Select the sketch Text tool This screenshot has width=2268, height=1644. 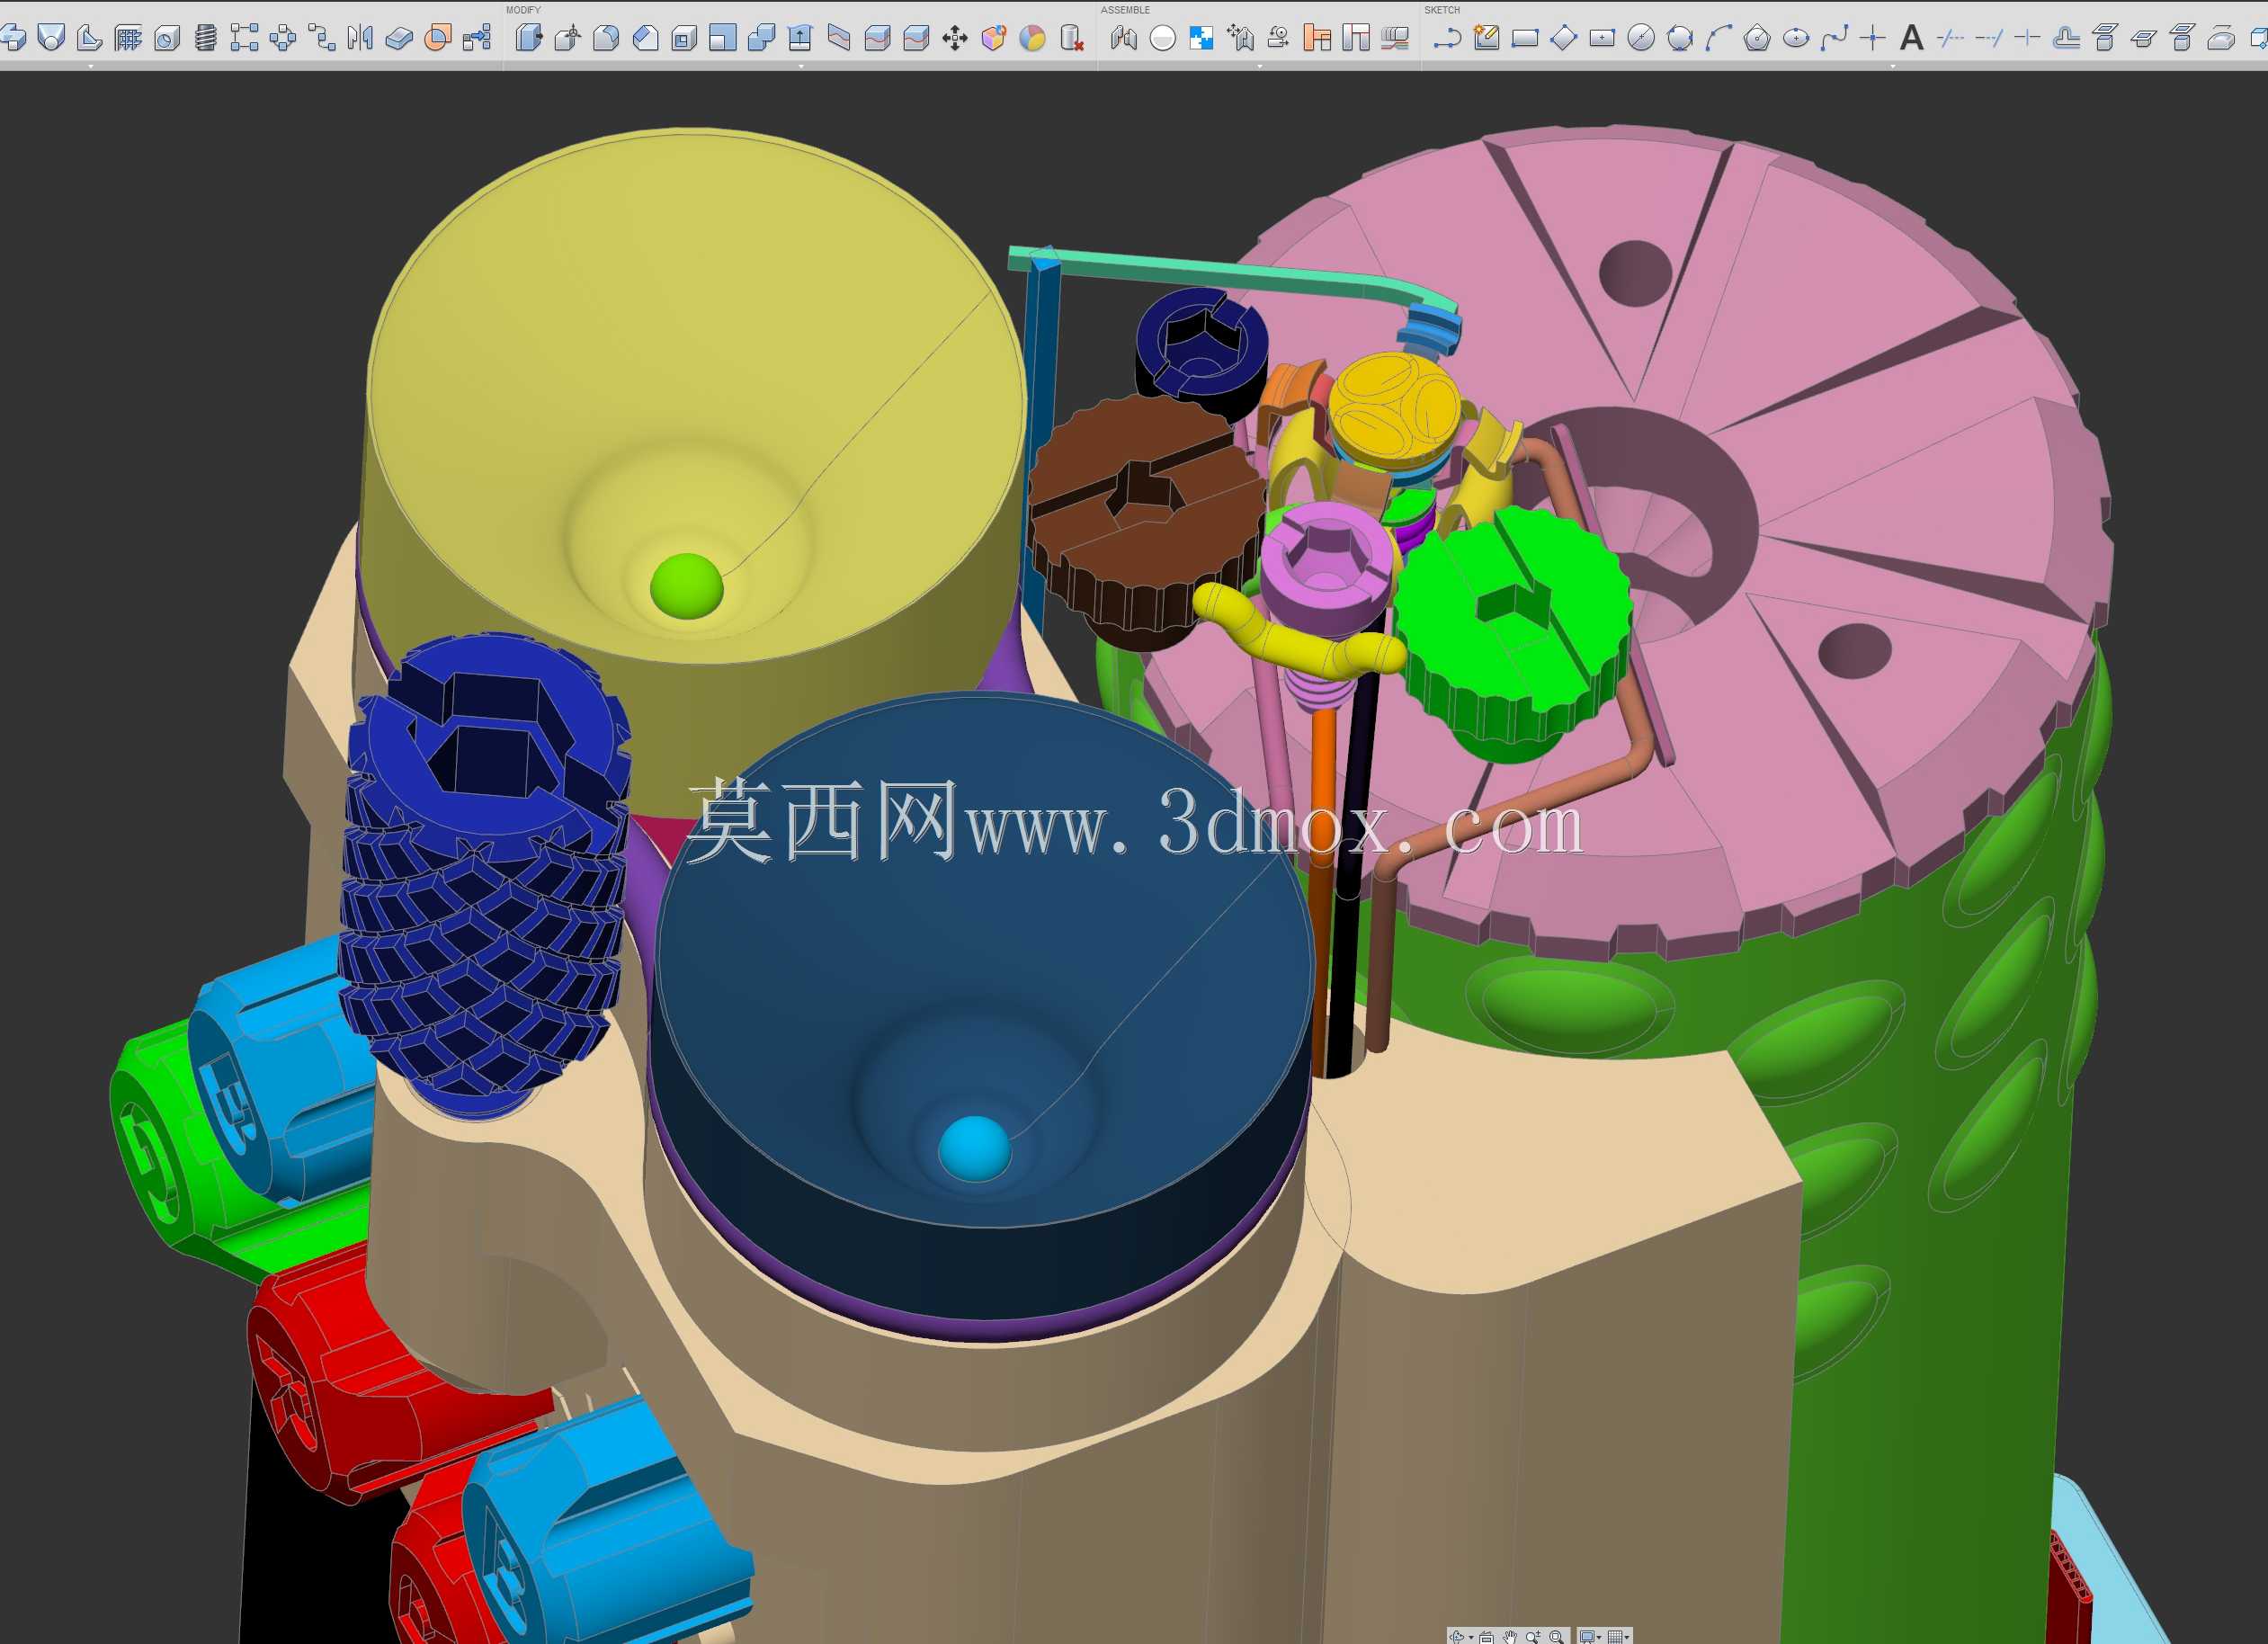click(1912, 38)
